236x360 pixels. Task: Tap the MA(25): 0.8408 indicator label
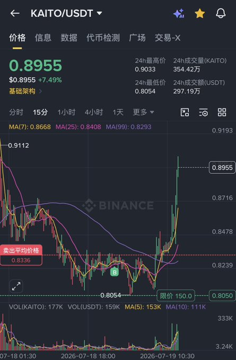[78, 127]
